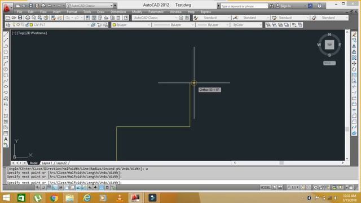Select the Spline draw tool

click(x=6, y=81)
